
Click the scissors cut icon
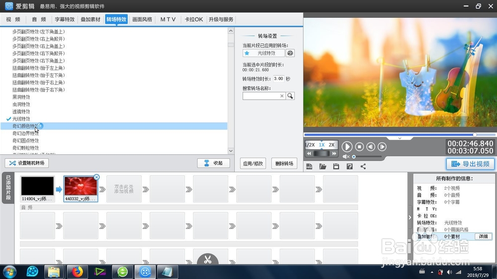pos(208,259)
